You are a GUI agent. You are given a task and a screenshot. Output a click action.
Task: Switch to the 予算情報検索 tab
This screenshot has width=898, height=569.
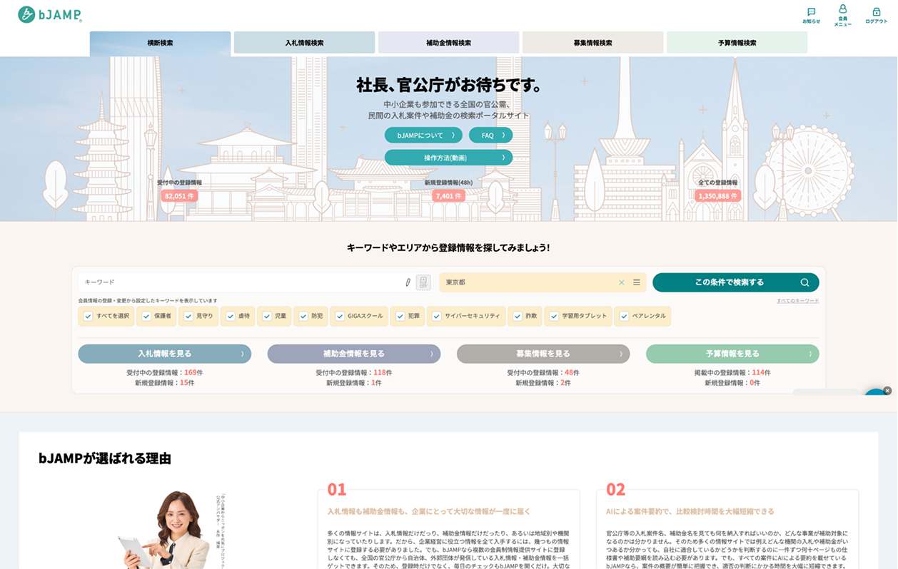737,43
